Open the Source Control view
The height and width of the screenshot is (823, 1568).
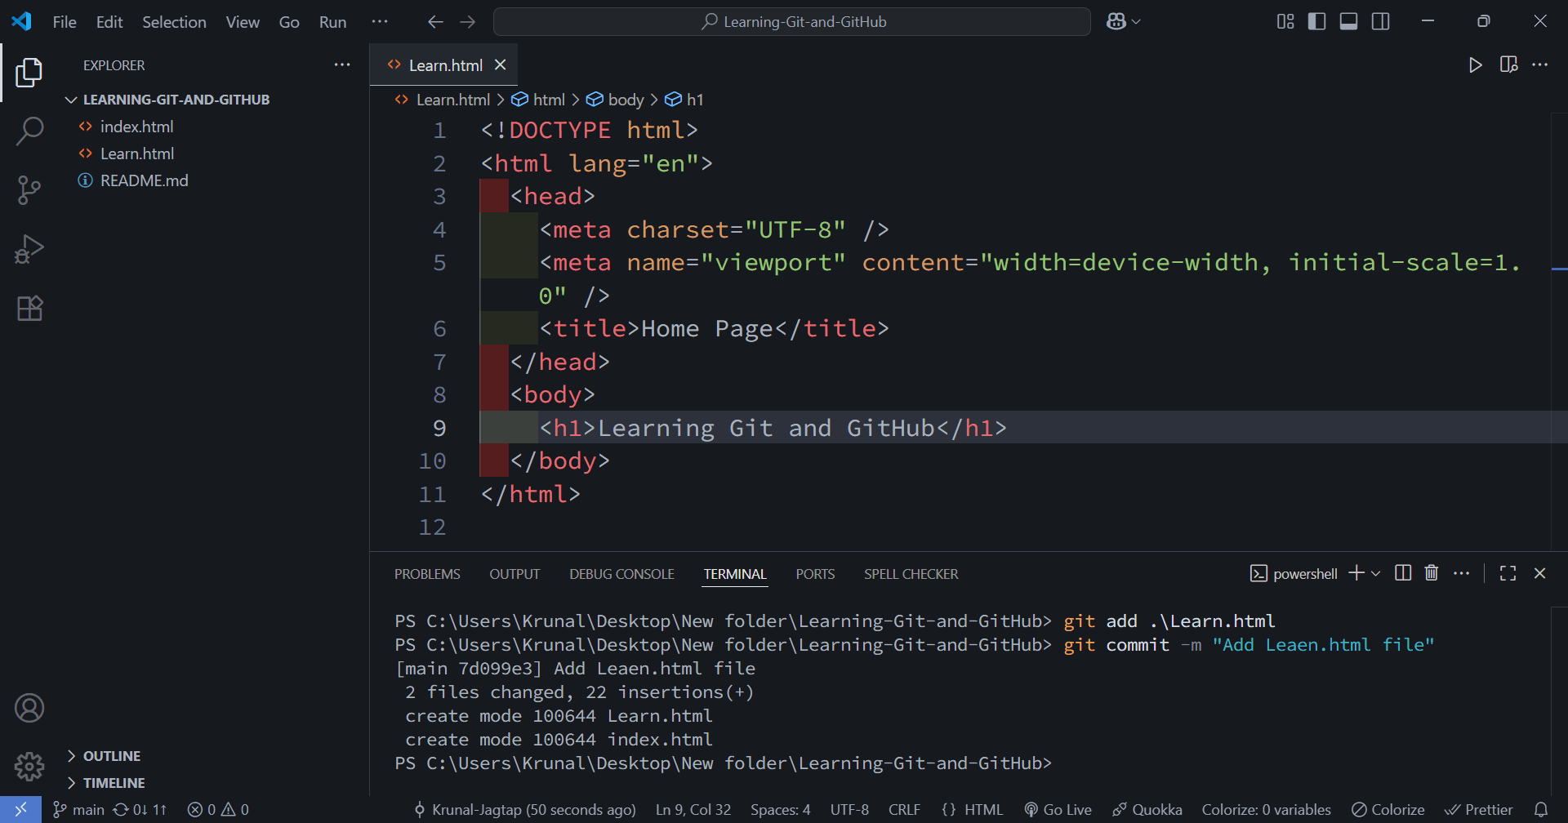pyautogui.click(x=29, y=190)
